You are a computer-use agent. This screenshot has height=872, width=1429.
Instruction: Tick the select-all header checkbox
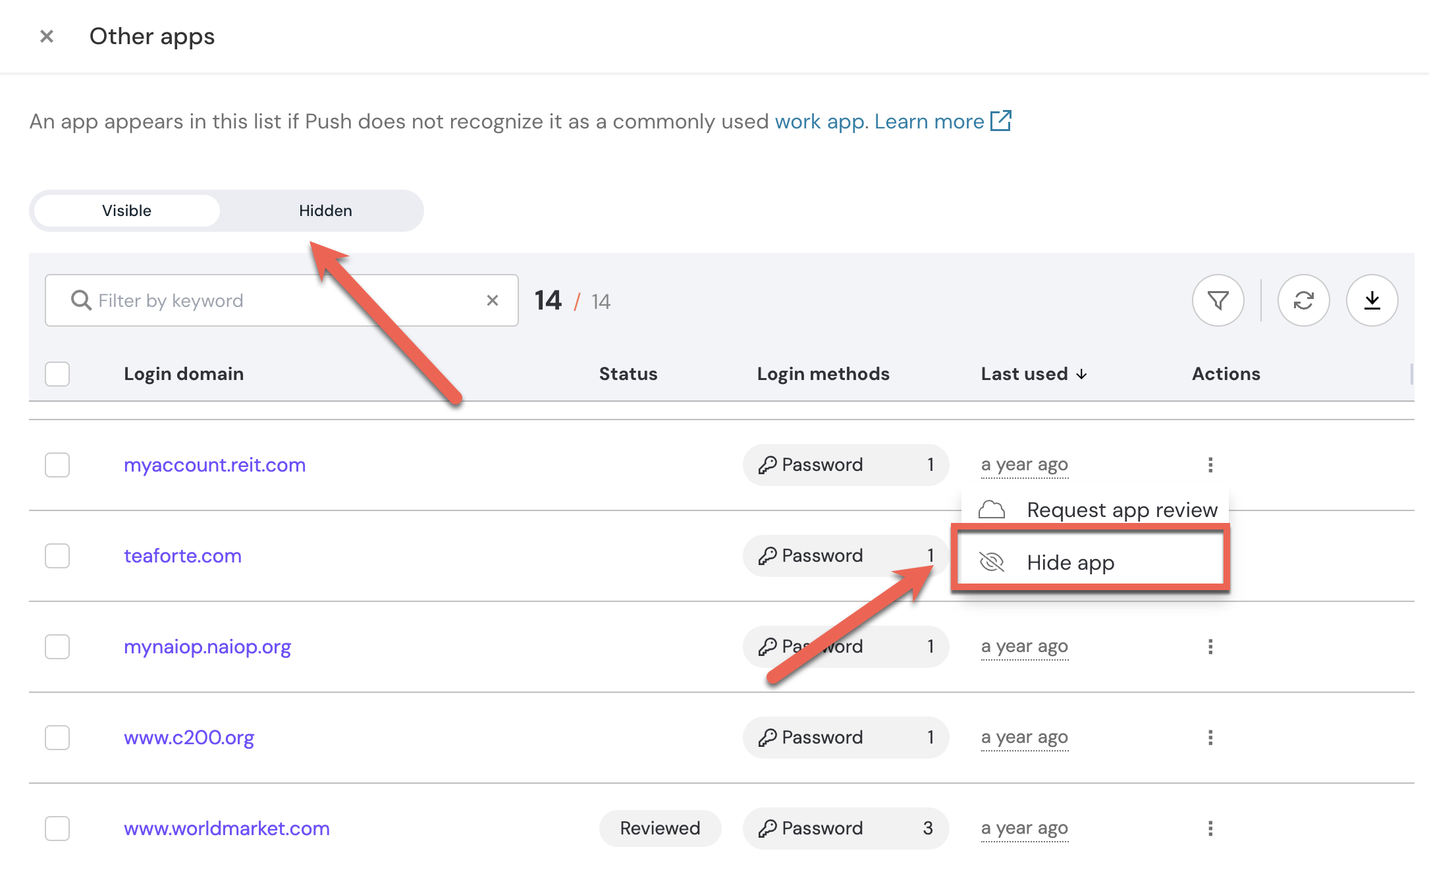[x=57, y=374]
